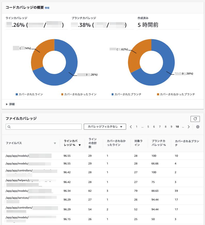
Task: Click the ブランチカバレッジ summary label
Action: 84,18
